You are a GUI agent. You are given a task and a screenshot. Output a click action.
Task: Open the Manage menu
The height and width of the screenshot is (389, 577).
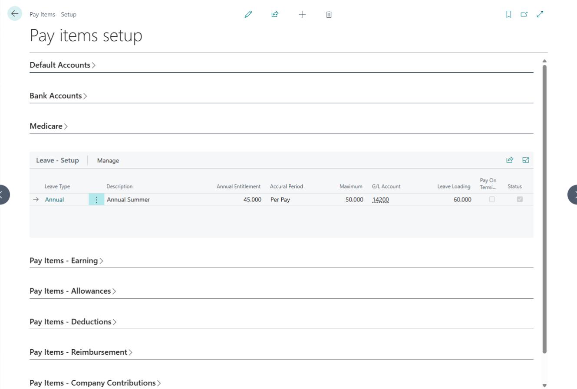tap(108, 161)
